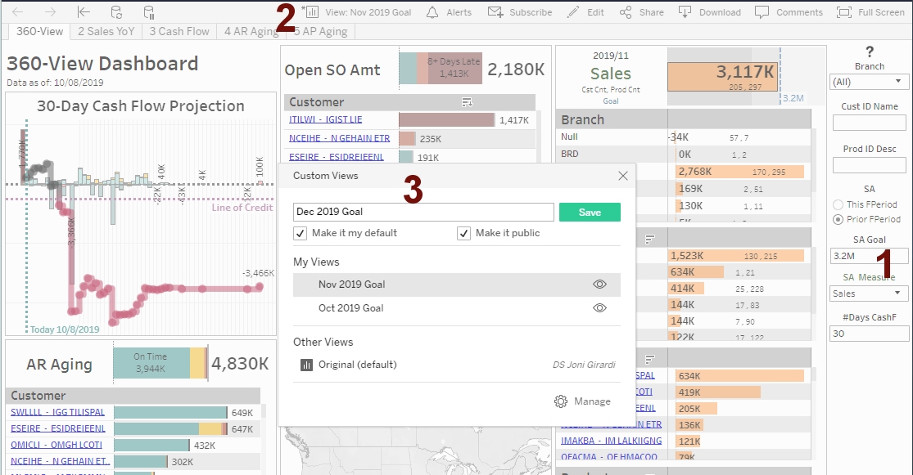Uncheck Make it my default
The width and height of the screenshot is (913, 475).
click(301, 233)
